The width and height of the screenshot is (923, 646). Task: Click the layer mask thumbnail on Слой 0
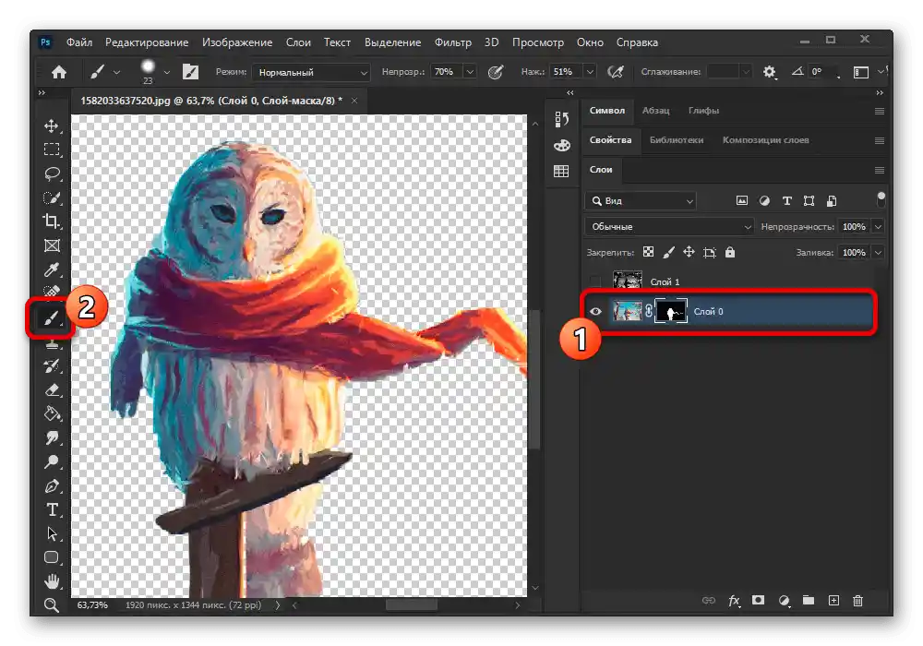pyautogui.click(x=671, y=311)
